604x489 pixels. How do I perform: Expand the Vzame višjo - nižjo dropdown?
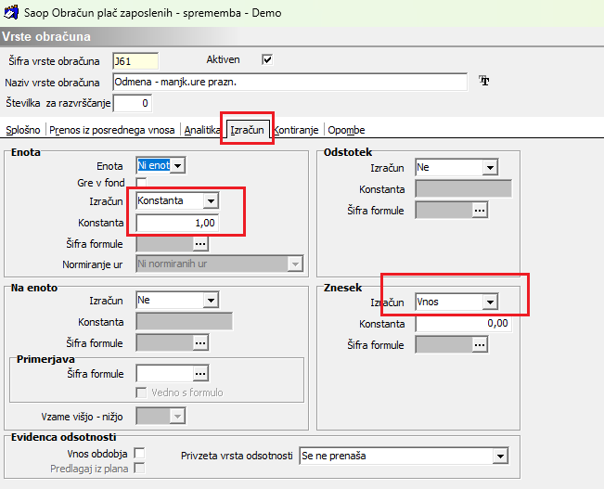(x=177, y=417)
